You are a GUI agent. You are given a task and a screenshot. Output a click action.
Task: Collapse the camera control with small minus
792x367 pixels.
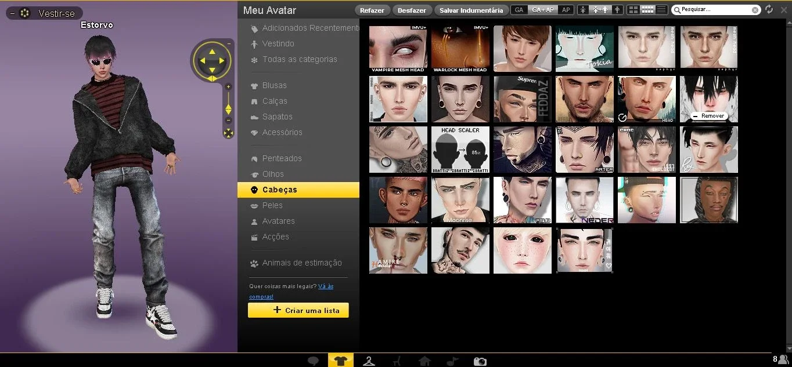pyautogui.click(x=229, y=43)
